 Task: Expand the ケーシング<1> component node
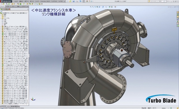pyautogui.click(x=1, y=32)
